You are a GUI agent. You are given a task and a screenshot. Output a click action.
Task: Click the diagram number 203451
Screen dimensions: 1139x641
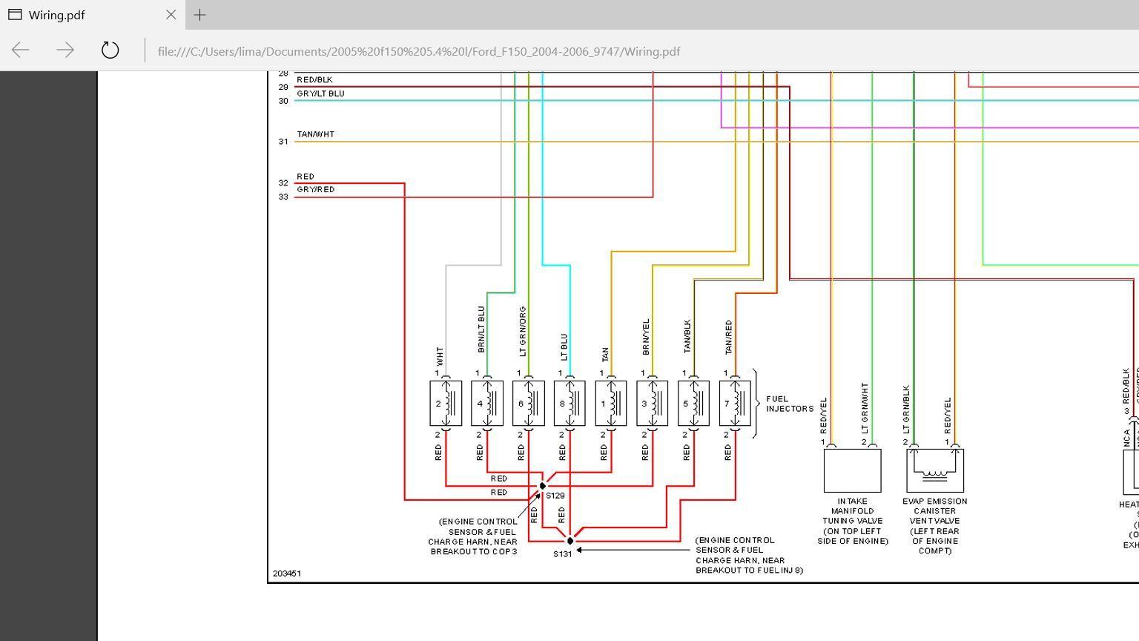tap(288, 573)
